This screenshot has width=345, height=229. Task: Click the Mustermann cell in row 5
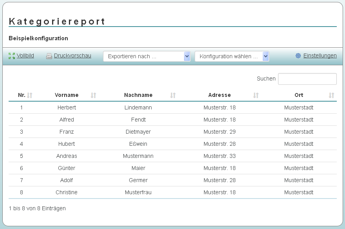tap(138, 156)
